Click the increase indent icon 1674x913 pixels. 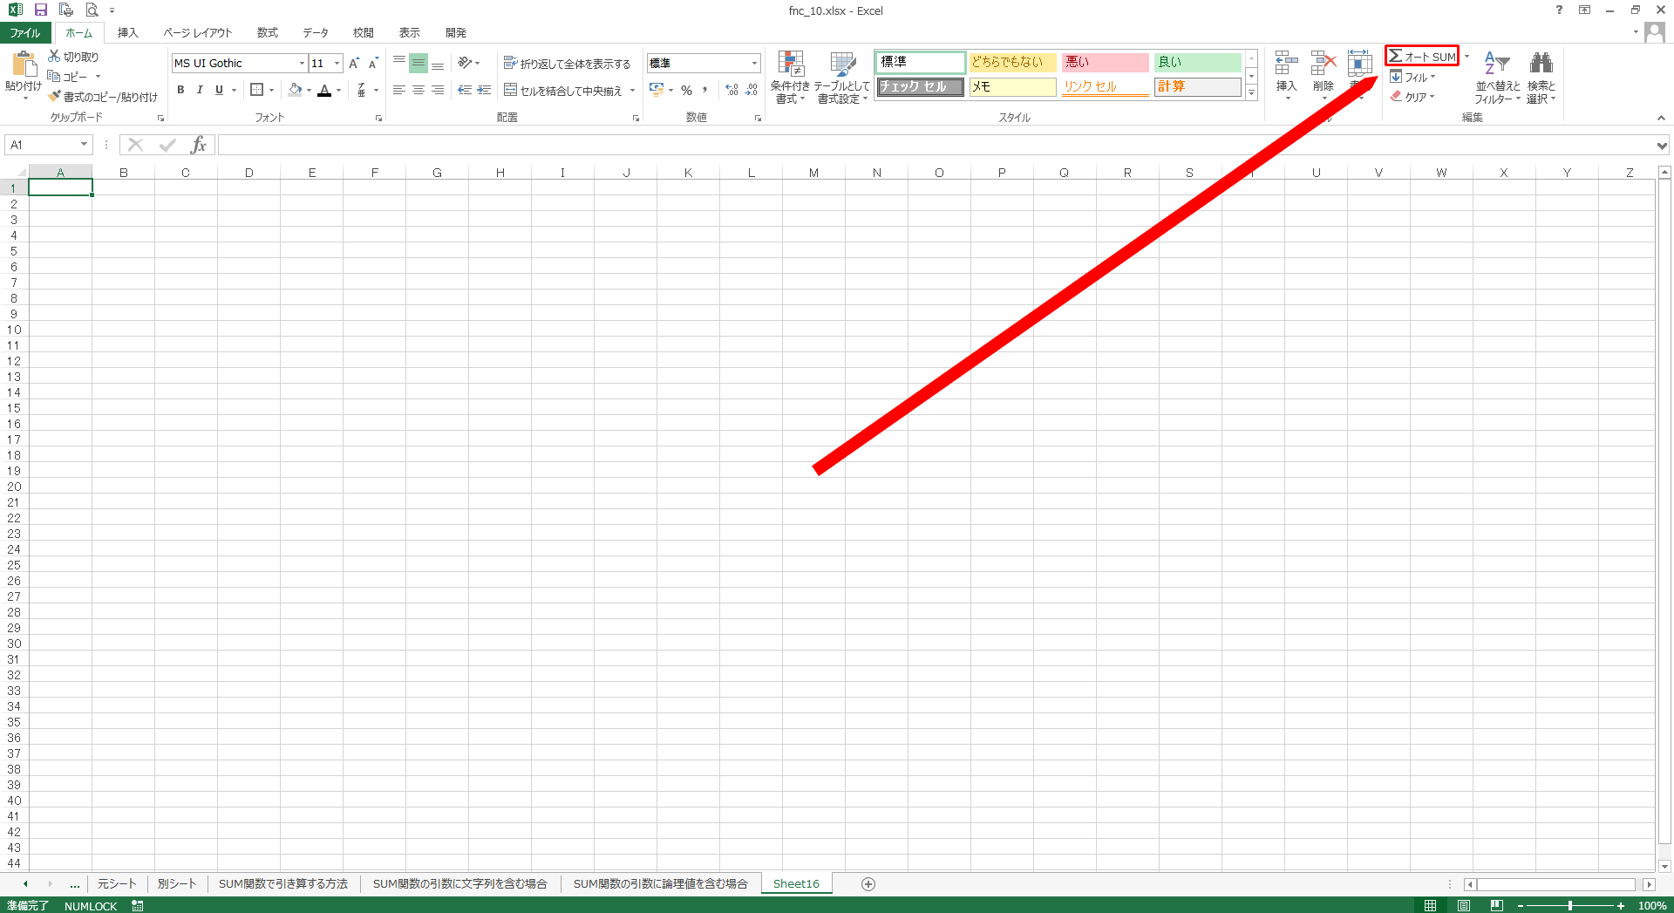pos(484,90)
